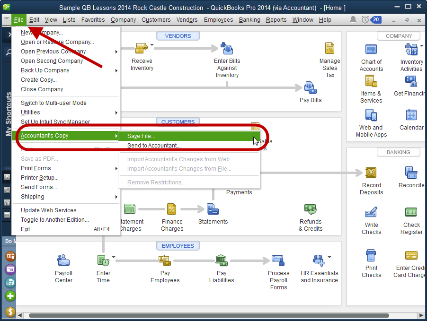The width and height of the screenshot is (427, 321).
Task: Expand the Inventory Activities dropdown arrow
Action: [421, 46]
